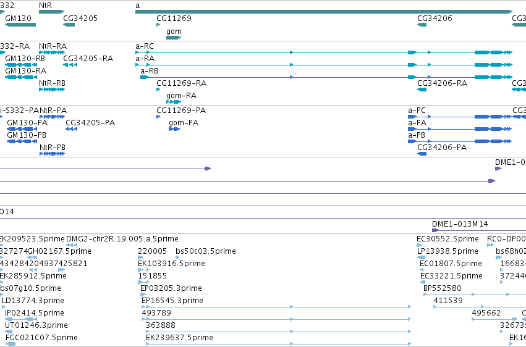Click the EC33221.5prime EST label
Image resolution: width=526 pixels, height=347 pixels.
pyautogui.click(x=451, y=276)
